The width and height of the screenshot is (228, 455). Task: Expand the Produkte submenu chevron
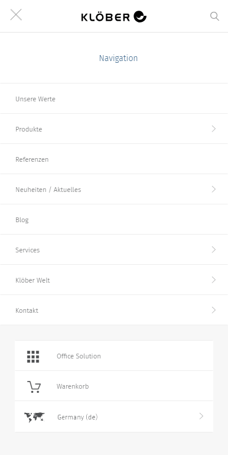point(214,129)
